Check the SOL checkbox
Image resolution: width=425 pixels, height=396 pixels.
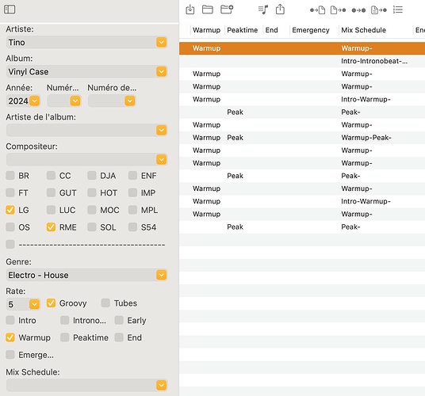pyautogui.click(x=92, y=227)
